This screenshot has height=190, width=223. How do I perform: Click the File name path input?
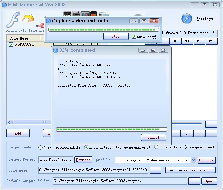click(x=93, y=170)
